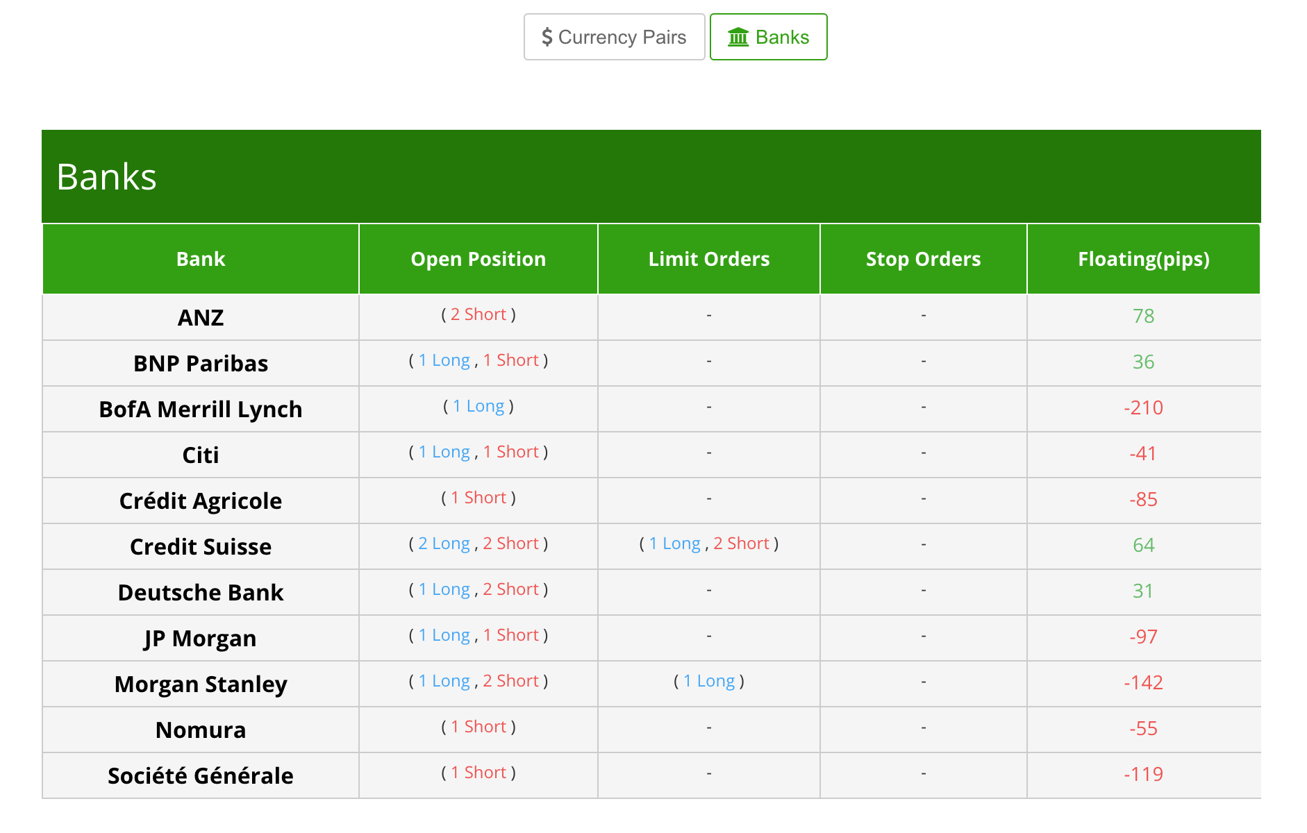Click Deutsche Bank 1 Long position
This screenshot has width=1307, height=833.
pos(444,589)
